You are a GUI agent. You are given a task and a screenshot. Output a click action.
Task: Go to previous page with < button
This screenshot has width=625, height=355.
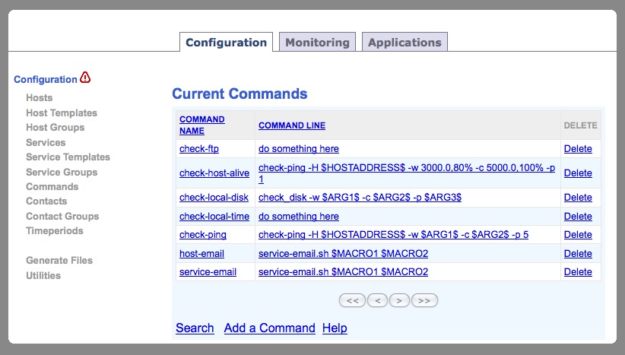(377, 300)
